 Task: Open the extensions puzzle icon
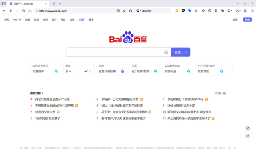coord(196,11)
